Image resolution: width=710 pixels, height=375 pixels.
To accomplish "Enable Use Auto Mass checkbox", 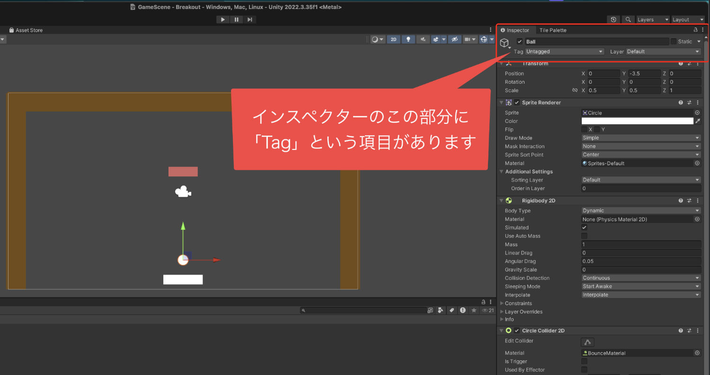I will 585,236.
